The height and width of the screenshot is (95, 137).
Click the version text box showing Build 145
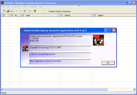coord(60,40)
